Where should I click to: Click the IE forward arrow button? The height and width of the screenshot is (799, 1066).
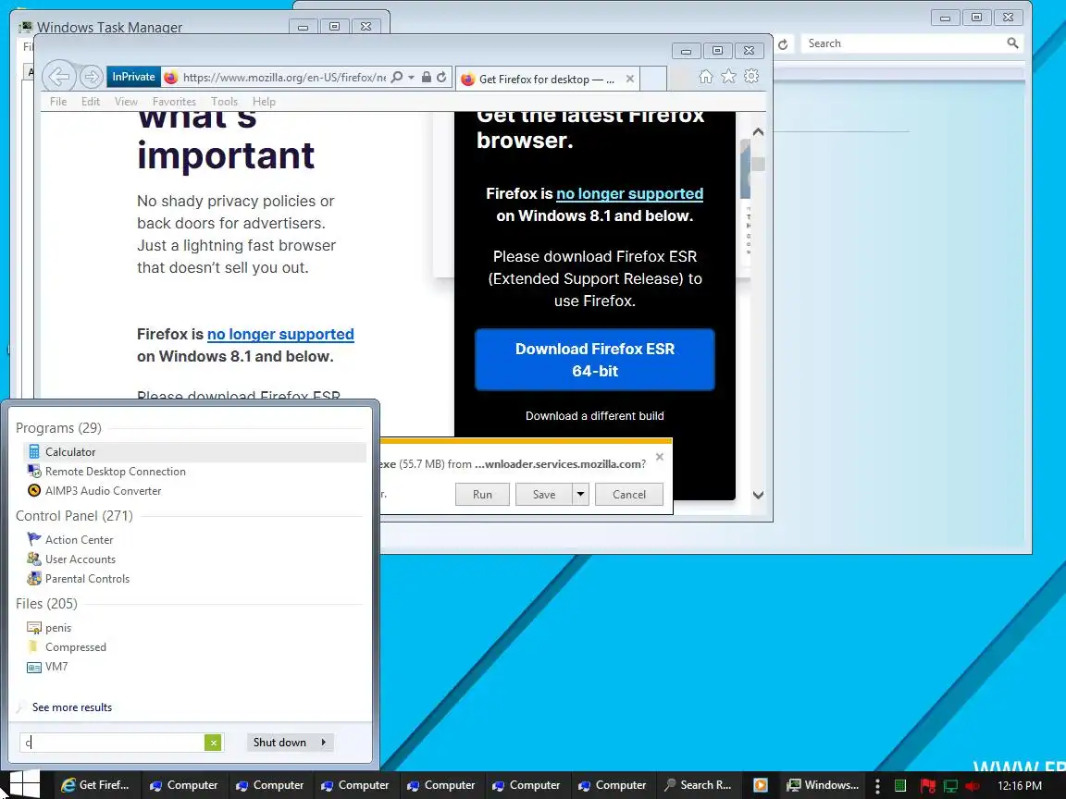click(x=91, y=77)
